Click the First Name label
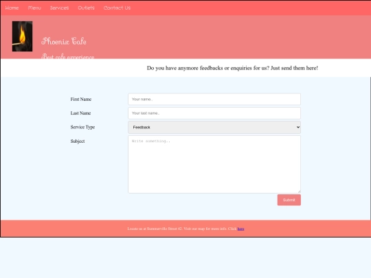This screenshot has height=278, width=371. [81, 100]
